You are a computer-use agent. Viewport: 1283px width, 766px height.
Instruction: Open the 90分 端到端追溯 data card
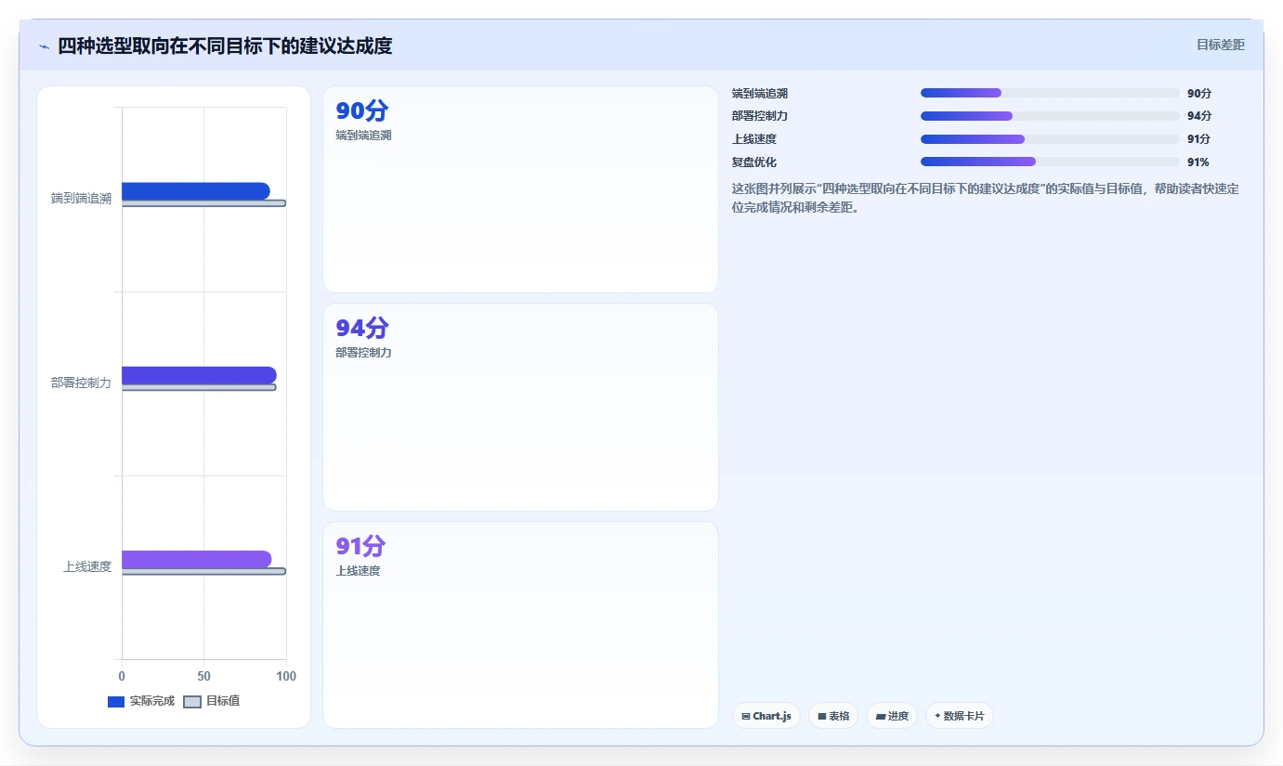tap(520, 189)
